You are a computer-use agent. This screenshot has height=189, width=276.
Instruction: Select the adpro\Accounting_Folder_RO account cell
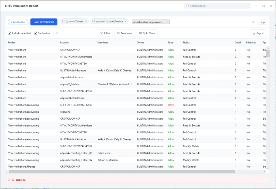pos(76,153)
